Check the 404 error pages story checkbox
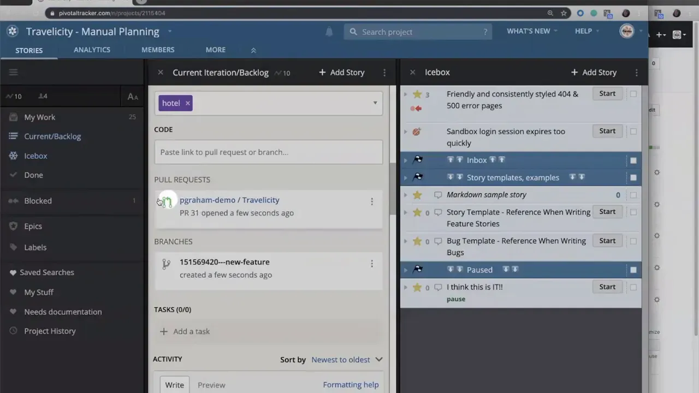 [633, 93]
